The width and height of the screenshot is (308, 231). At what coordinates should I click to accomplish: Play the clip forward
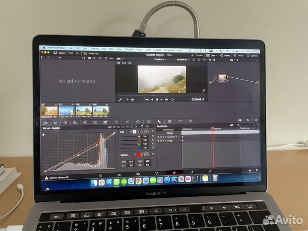coord(161,100)
